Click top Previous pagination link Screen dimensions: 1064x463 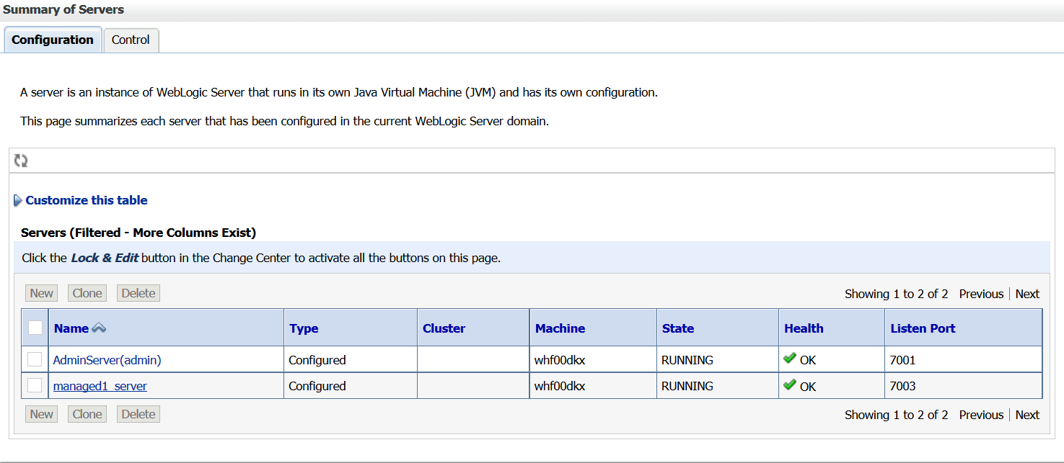tap(981, 294)
